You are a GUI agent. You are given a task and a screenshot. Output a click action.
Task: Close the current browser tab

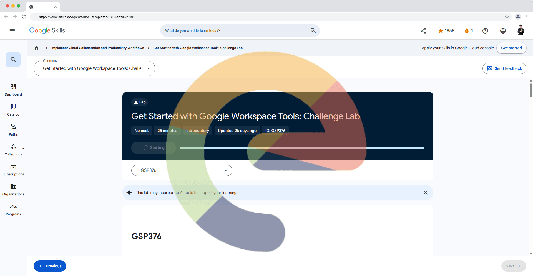point(56,7)
